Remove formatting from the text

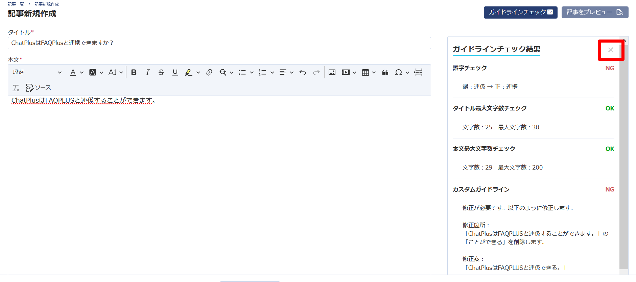point(16,88)
